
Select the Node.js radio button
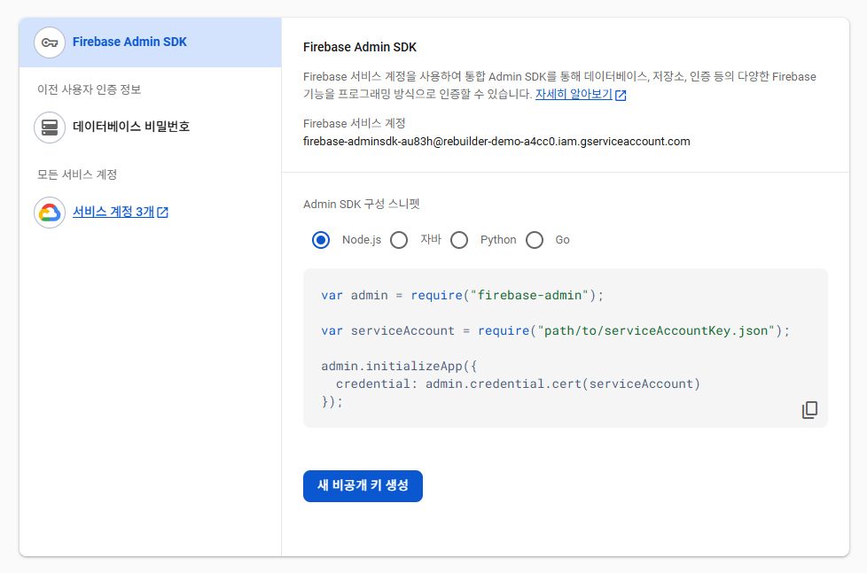coord(321,240)
